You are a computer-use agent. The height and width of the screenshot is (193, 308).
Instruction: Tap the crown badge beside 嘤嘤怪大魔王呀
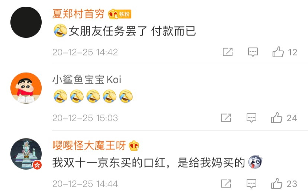coord(134,146)
